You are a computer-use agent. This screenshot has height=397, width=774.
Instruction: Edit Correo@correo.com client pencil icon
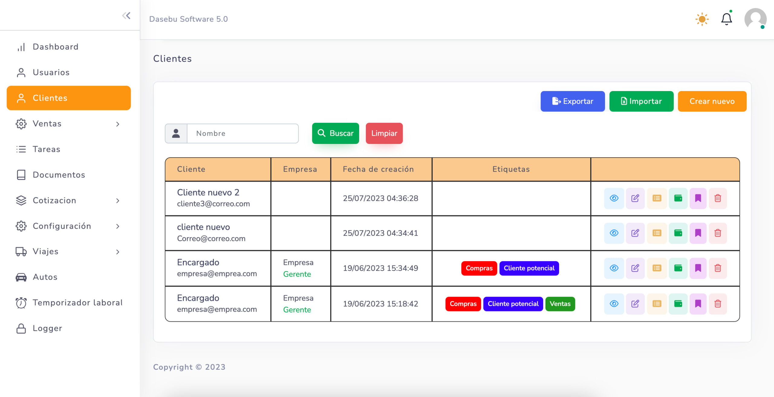[x=635, y=233]
